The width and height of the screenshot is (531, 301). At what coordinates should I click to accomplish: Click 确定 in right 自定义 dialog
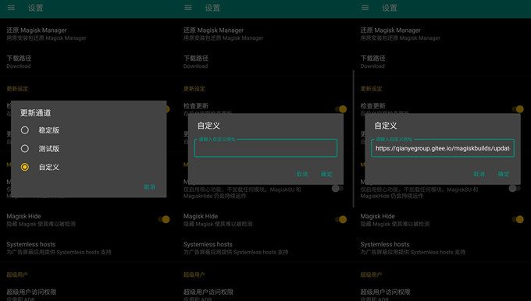(504, 174)
